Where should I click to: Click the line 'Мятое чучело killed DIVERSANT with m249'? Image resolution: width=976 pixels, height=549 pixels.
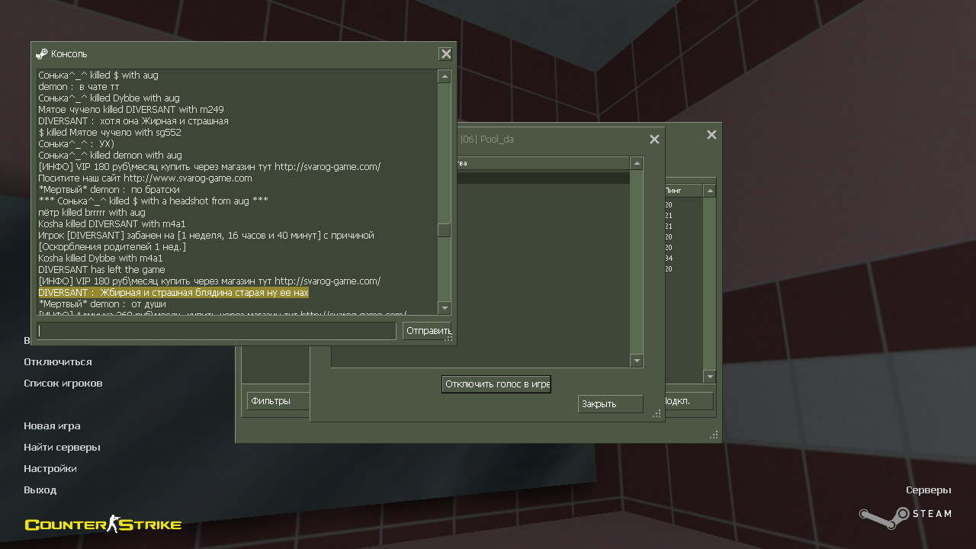pos(131,110)
